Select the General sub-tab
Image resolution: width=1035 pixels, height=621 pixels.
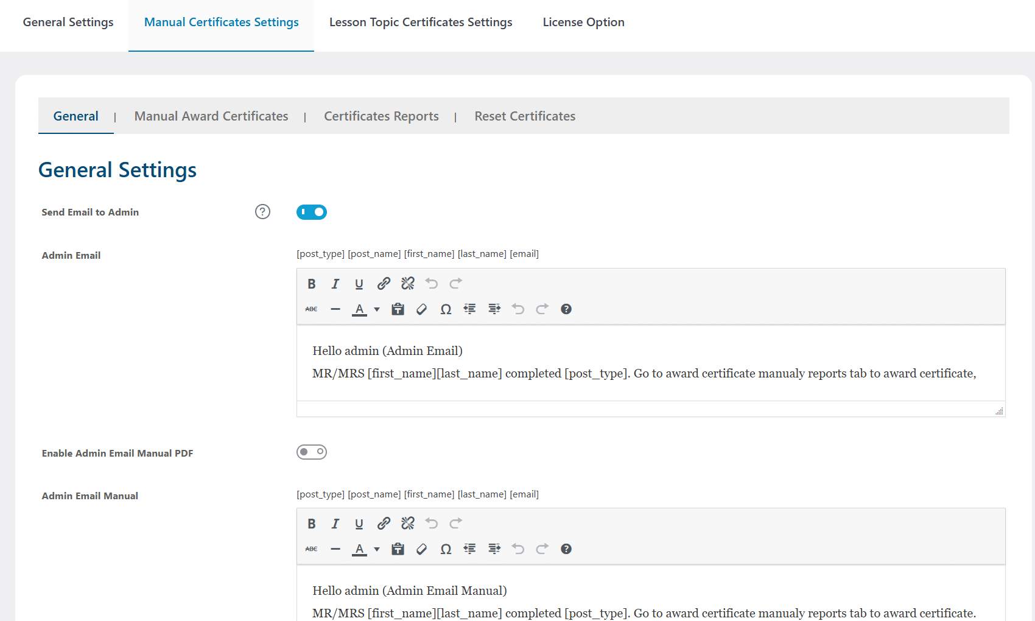point(76,116)
